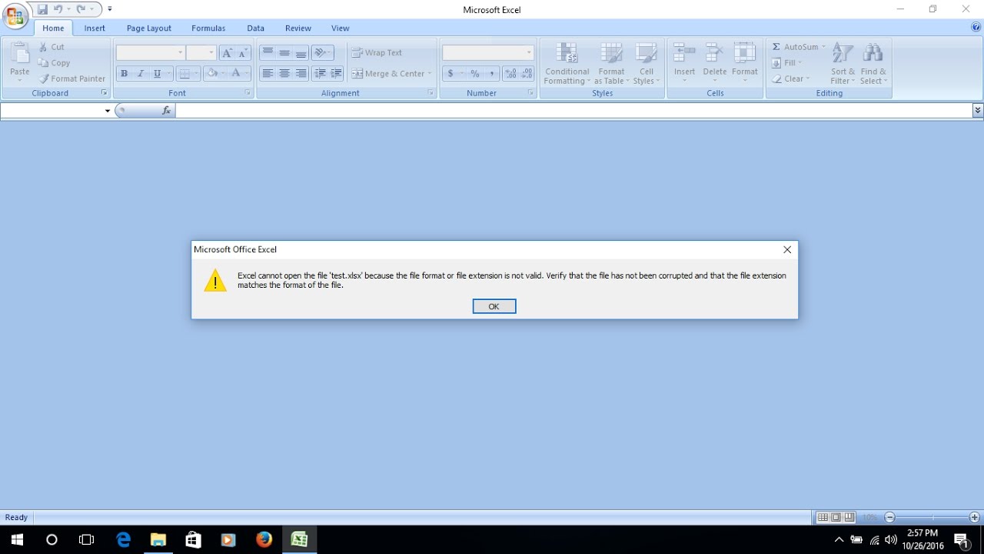The height and width of the screenshot is (554, 984).
Task: Toggle Center text alignment
Action: [284, 74]
